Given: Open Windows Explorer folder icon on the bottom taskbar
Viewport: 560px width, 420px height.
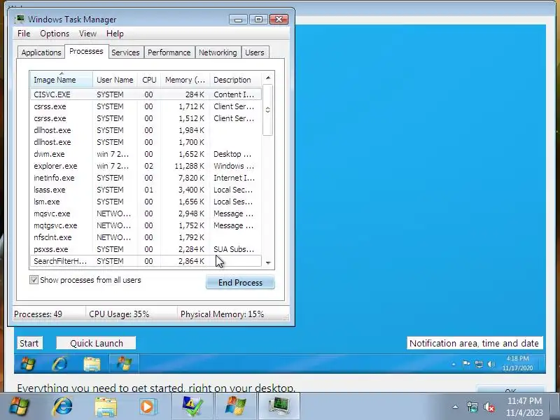Looking at the screenshot, I should coord(106,407).
